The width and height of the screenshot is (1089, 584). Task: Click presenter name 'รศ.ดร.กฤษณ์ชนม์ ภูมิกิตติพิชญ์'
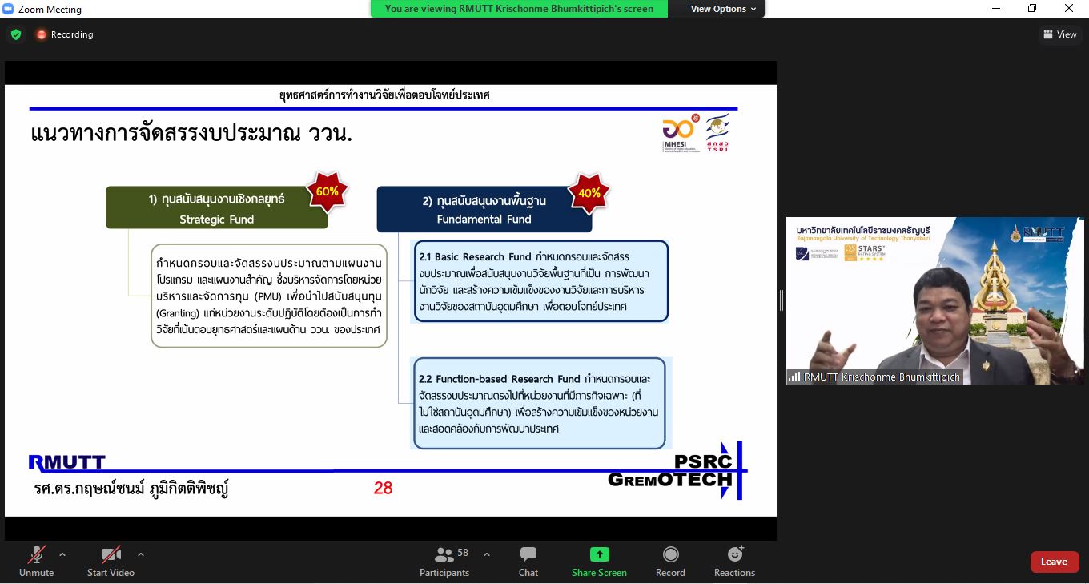pos(131,489)
